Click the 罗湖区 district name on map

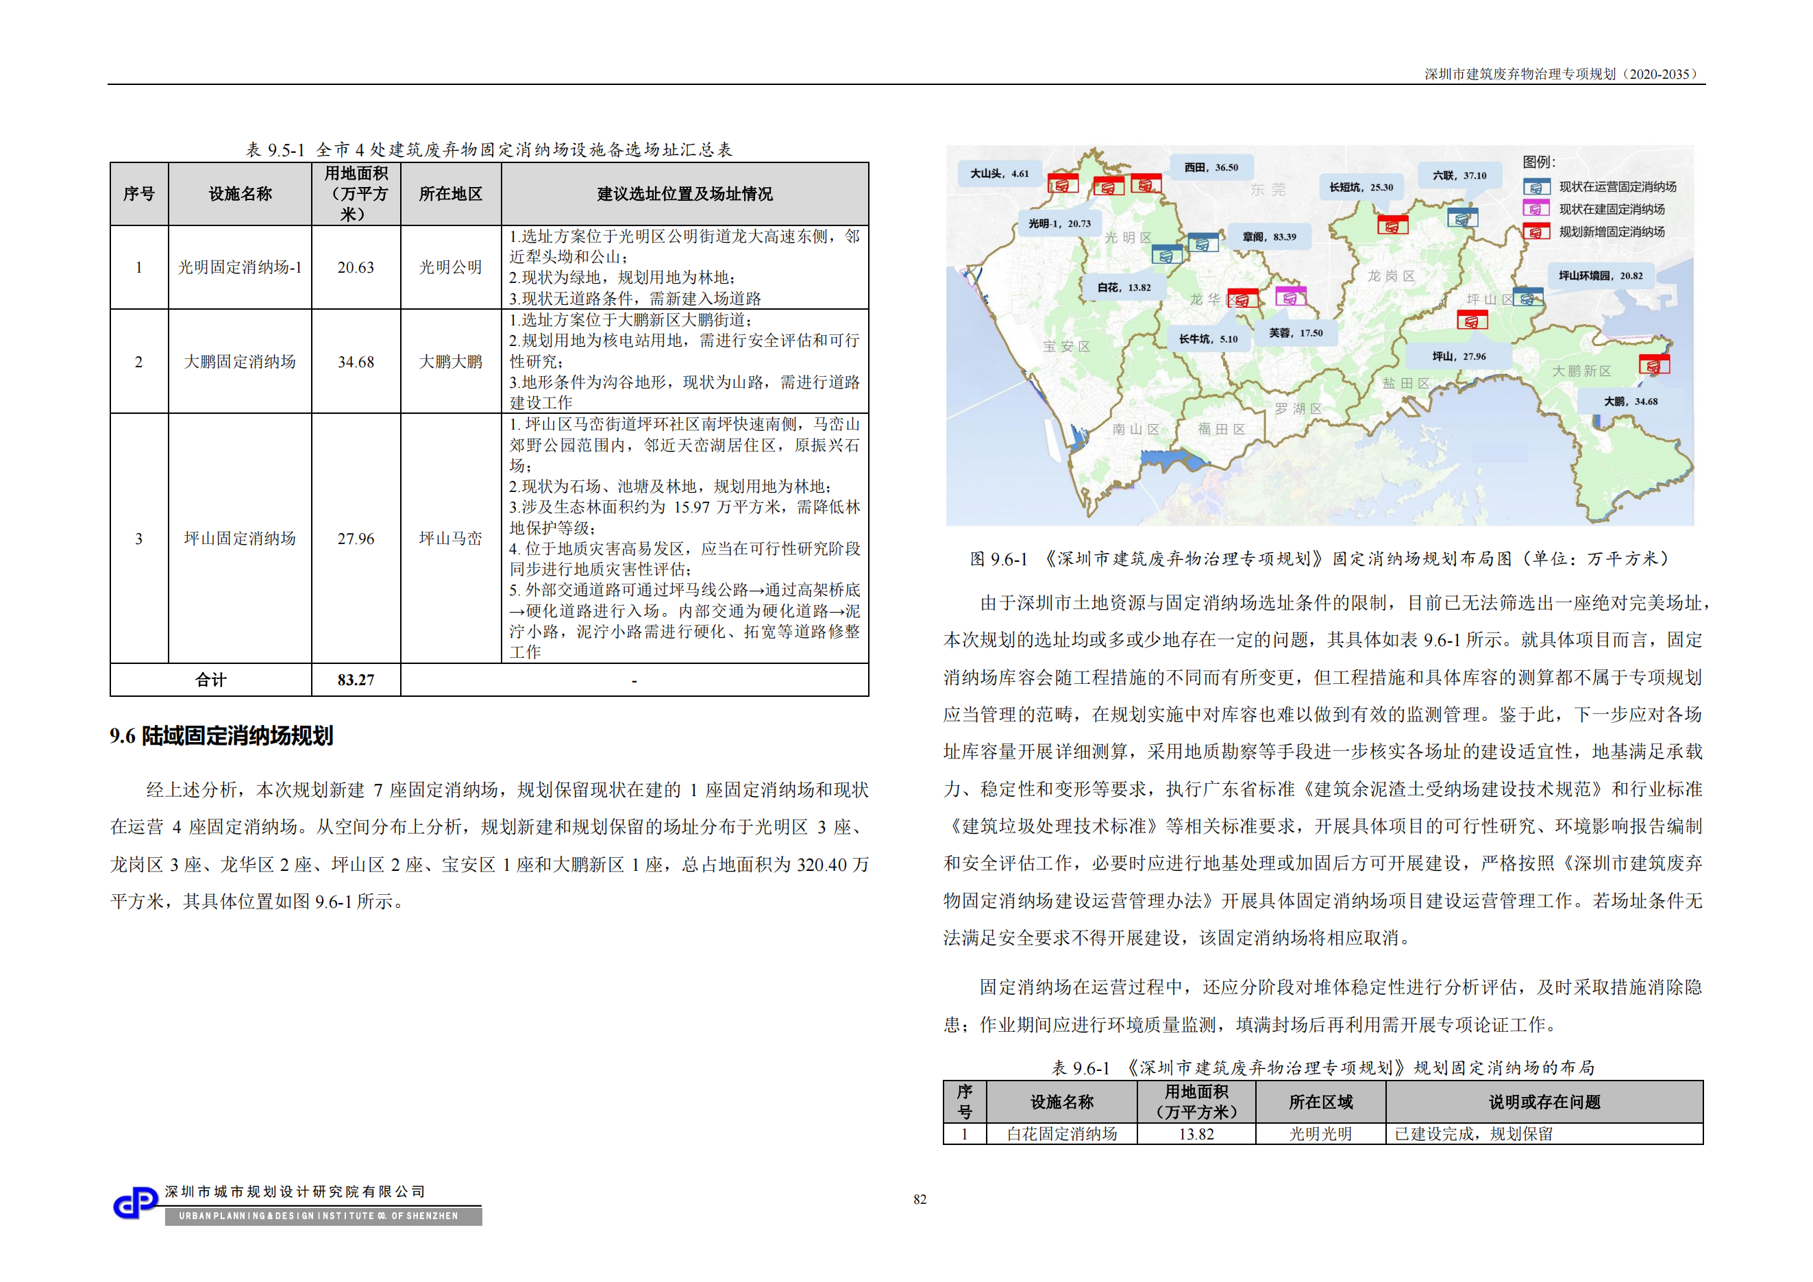coord(1298,409)
